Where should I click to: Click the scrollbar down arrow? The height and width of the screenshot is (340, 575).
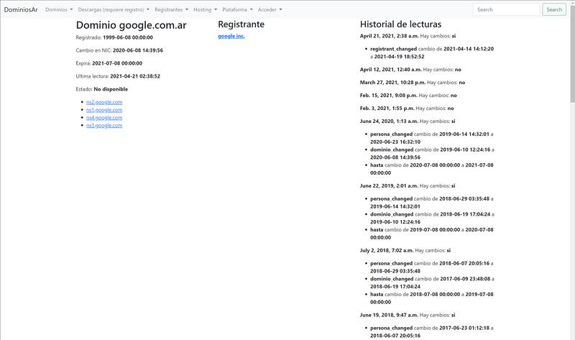point(571,336)
